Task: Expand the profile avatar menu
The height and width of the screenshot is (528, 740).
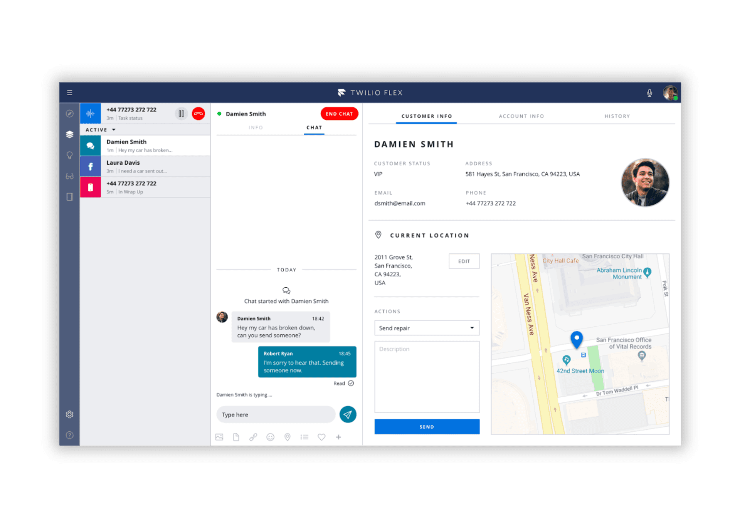Action: point(670,92)
